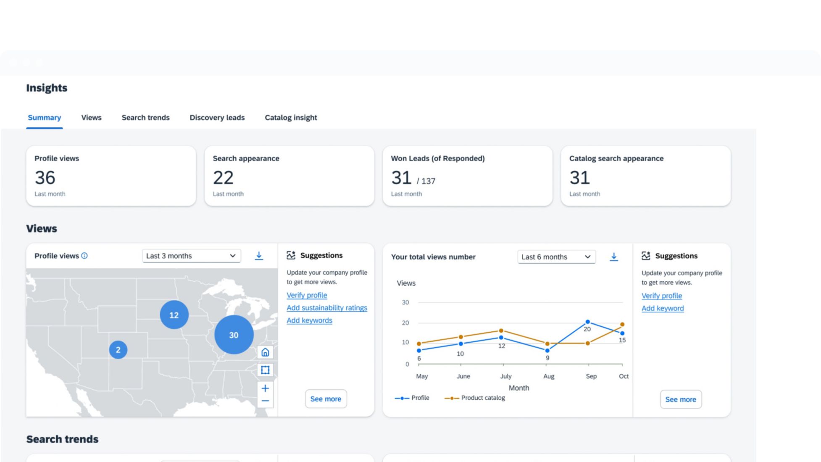
Task: Click the Add sustainability ratings link
Action: (326, 308)
